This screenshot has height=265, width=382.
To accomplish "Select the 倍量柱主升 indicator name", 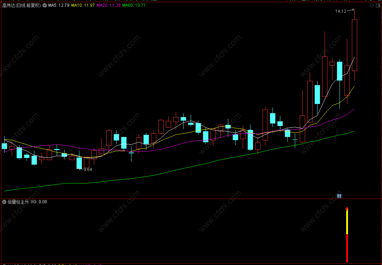I will (18, 202).
